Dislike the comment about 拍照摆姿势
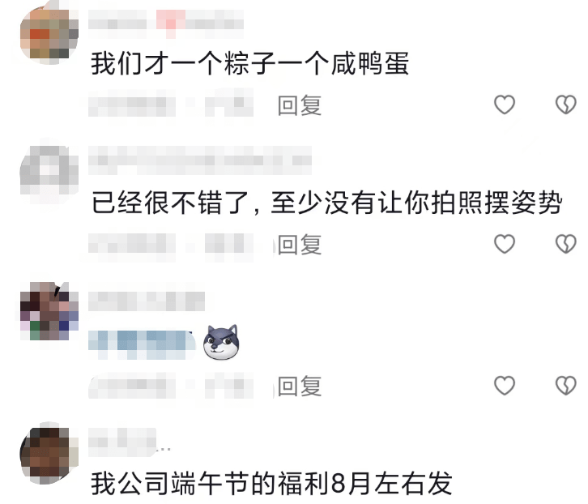588x504 pixels. click(565, 244)
